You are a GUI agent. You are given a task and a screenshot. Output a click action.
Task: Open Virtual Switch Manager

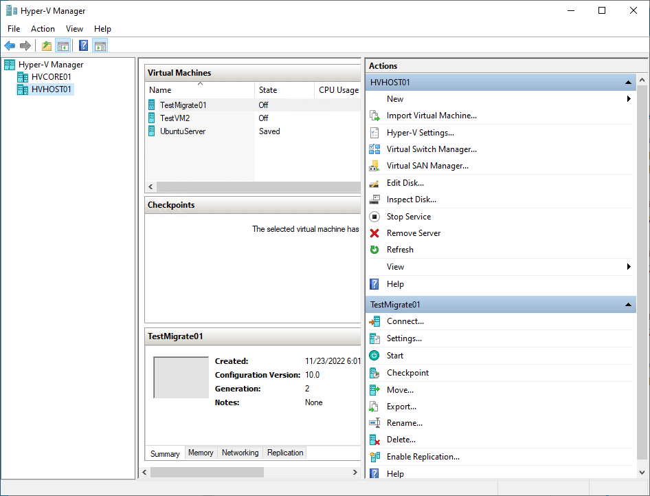point(431,149)
